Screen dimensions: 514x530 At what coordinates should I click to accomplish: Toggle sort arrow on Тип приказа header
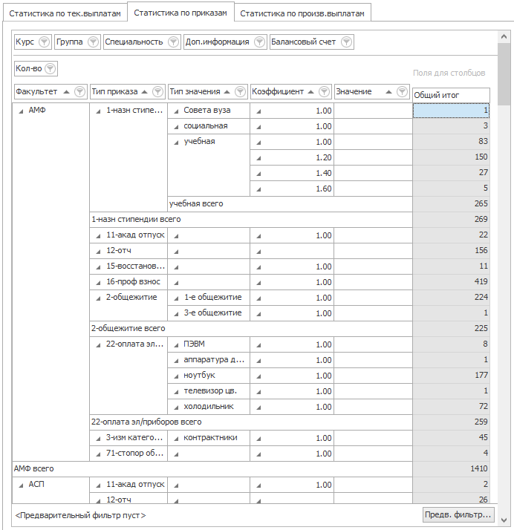coord(144,92)
